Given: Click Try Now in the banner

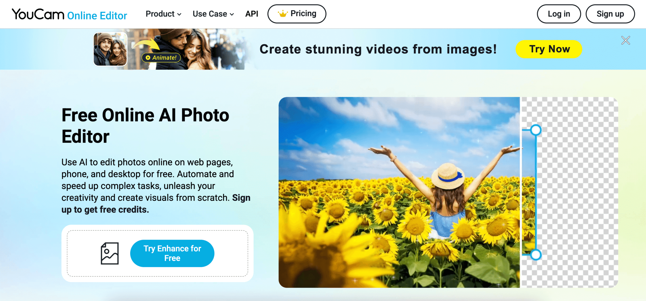Looking at the screenshot, I should [549, 49].
